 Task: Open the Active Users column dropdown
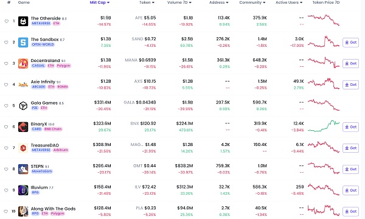coord(289,2)
